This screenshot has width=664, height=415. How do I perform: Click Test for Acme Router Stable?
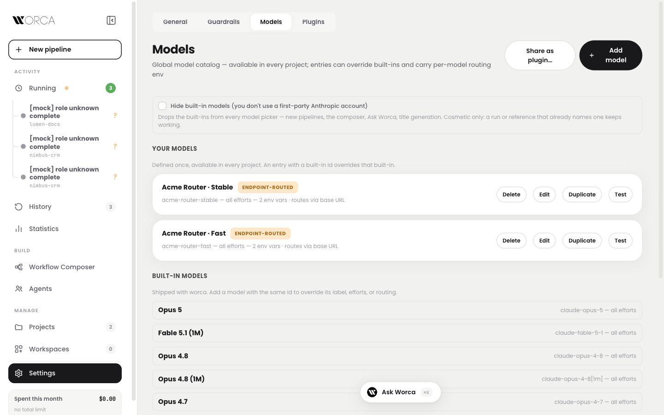(x=620, y=195)
